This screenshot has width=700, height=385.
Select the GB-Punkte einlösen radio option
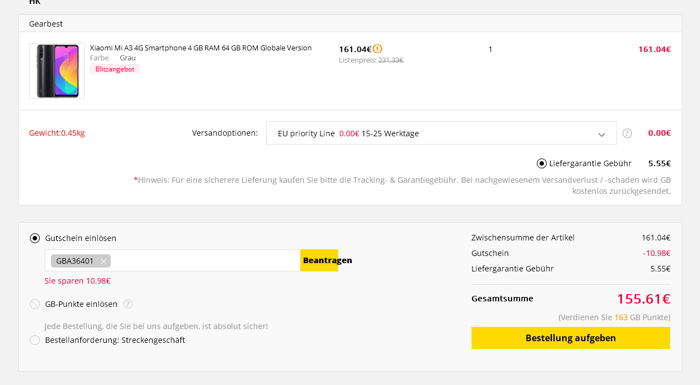(x=35, y=304)
